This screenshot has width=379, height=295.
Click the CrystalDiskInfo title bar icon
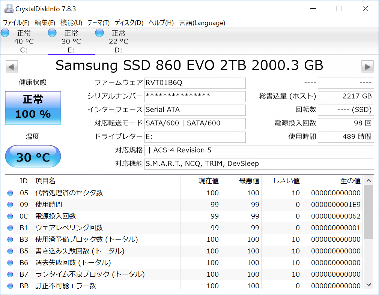8,8
